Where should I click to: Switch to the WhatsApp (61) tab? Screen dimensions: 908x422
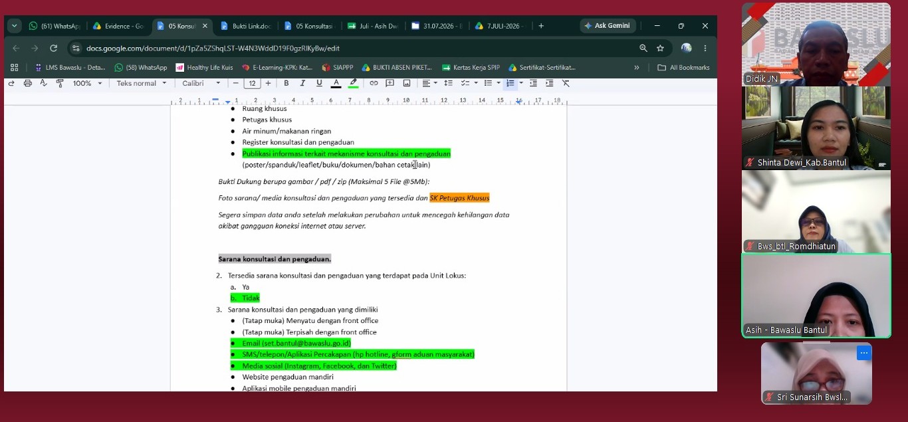[55, 26]
